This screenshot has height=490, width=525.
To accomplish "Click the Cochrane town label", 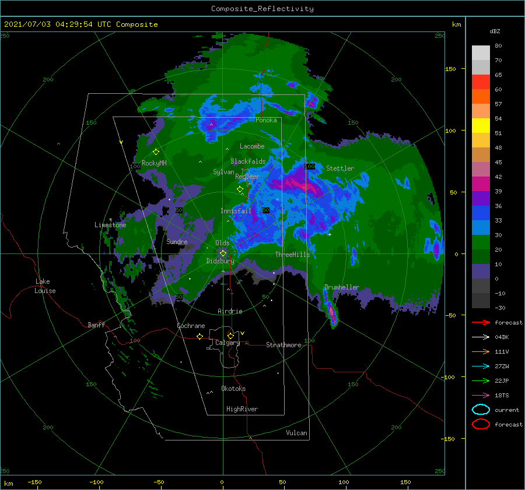I will tap(191, 326).
